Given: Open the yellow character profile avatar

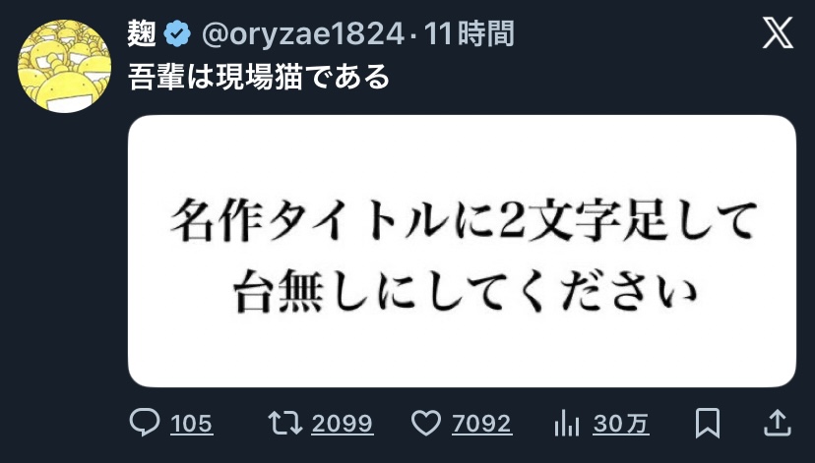Looking at the screenshot, I should pyautogui.click(x=64, y=66).
